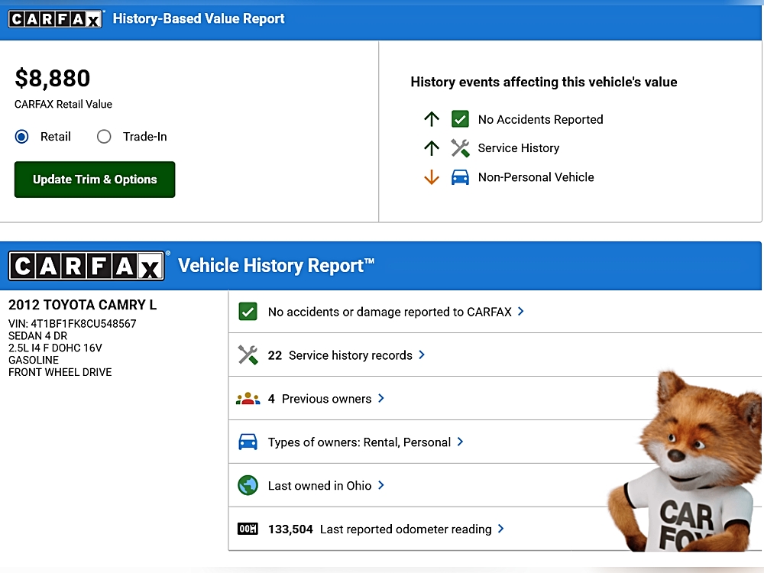Click the car icon next to Types of owners
Viewport: 764px width, 573px height.
[x=248, y=442]
